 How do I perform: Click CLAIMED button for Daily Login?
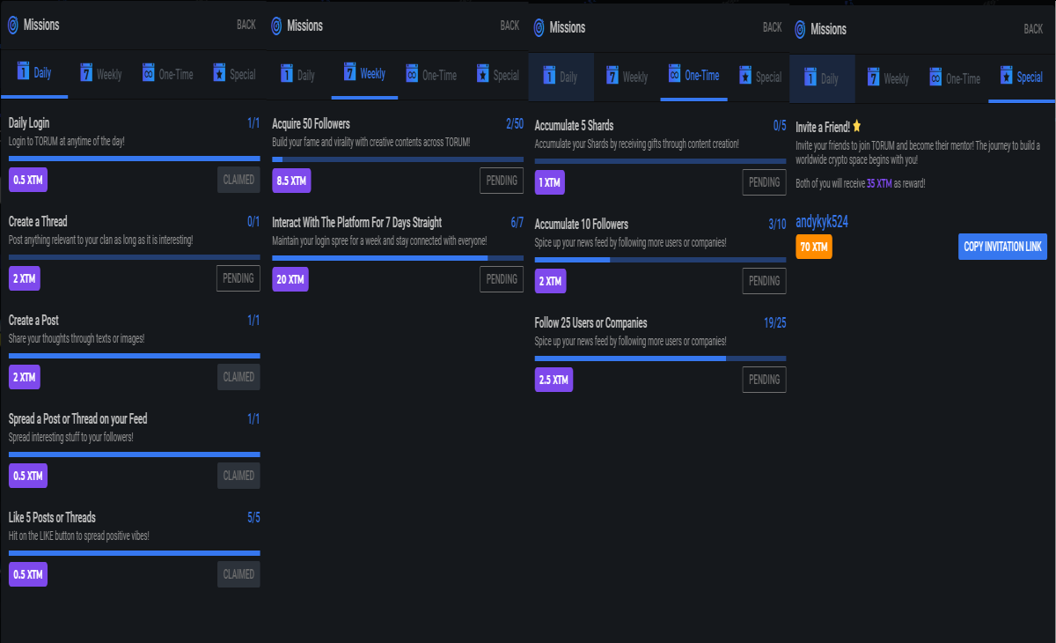[238, 180]
